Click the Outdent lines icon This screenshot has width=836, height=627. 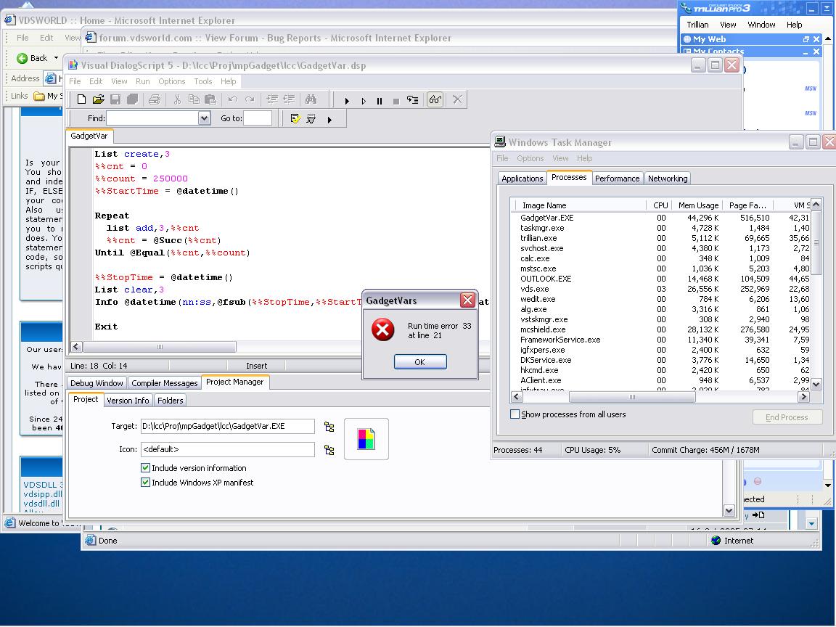pyautogui.click(x=289, y=99)
